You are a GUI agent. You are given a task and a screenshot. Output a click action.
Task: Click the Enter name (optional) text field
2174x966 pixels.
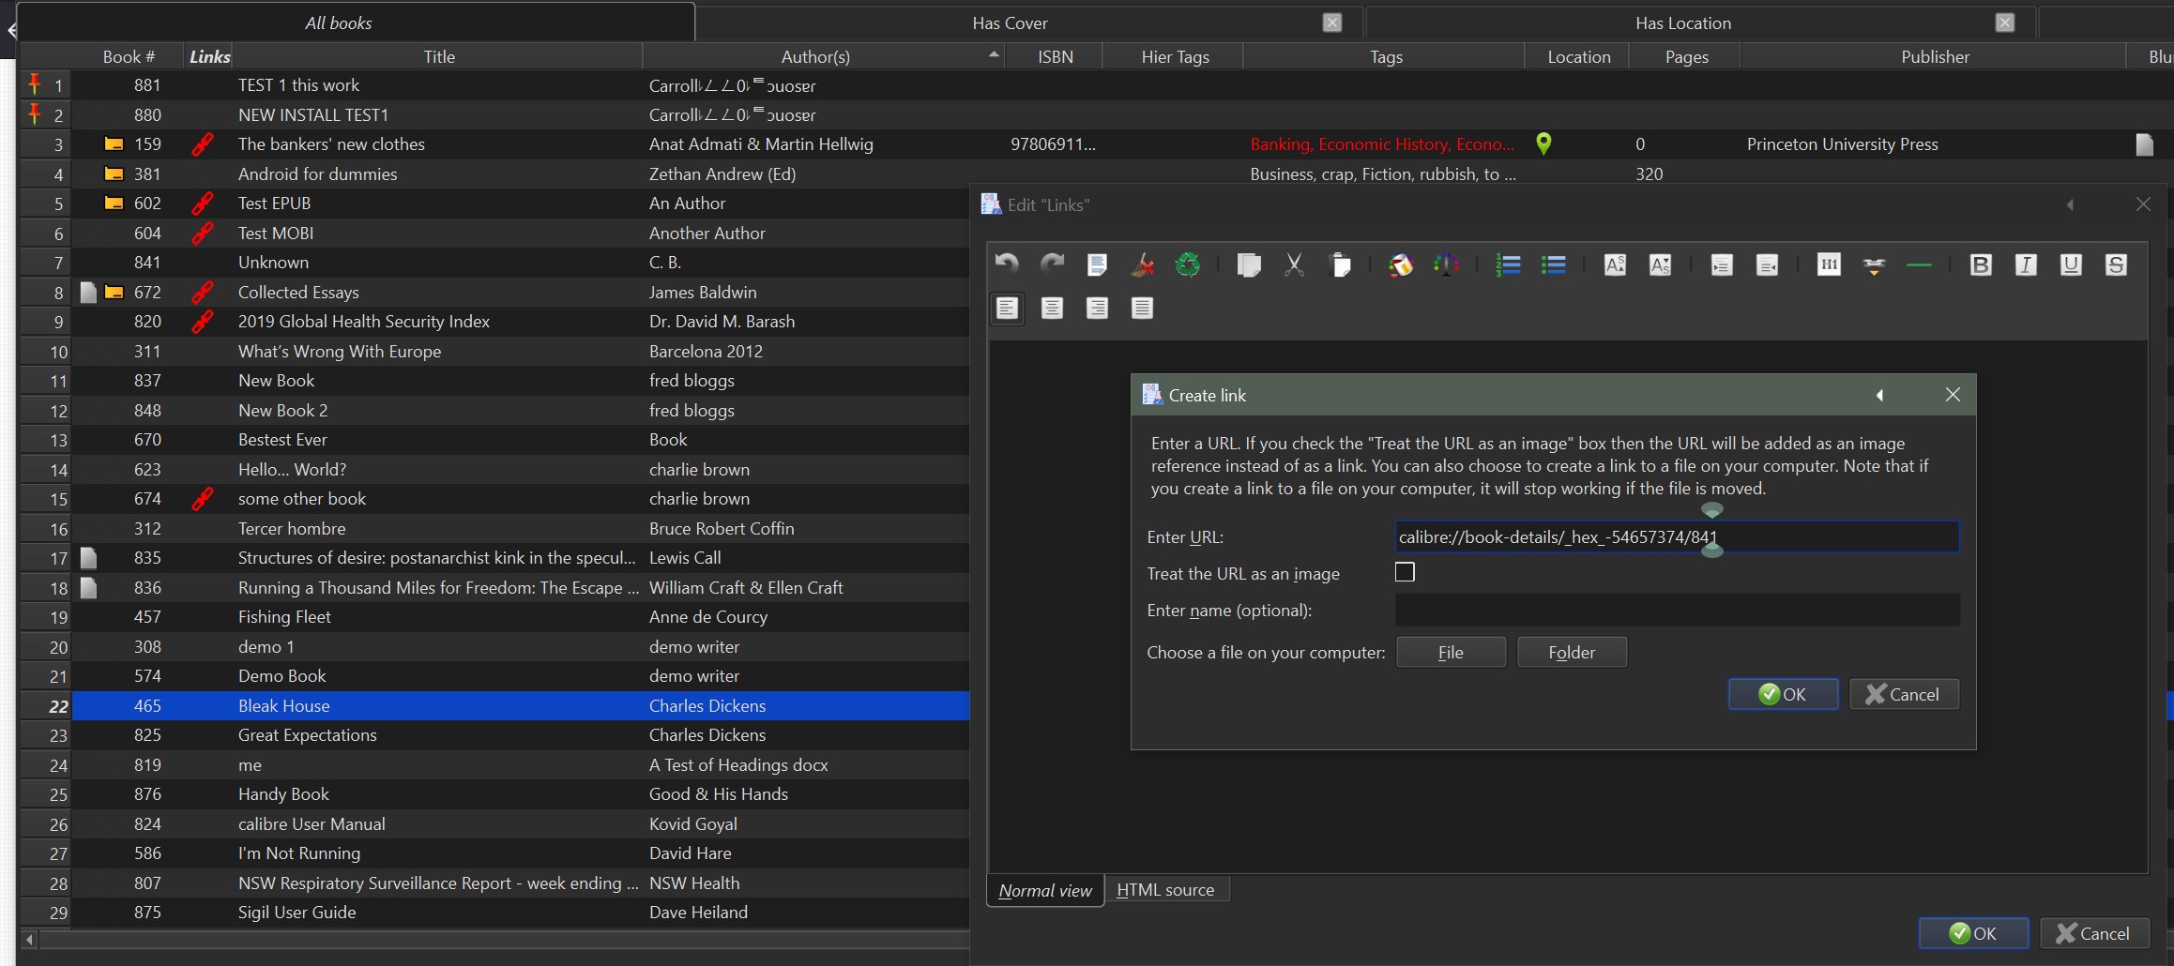click(x=1676, y=611)
